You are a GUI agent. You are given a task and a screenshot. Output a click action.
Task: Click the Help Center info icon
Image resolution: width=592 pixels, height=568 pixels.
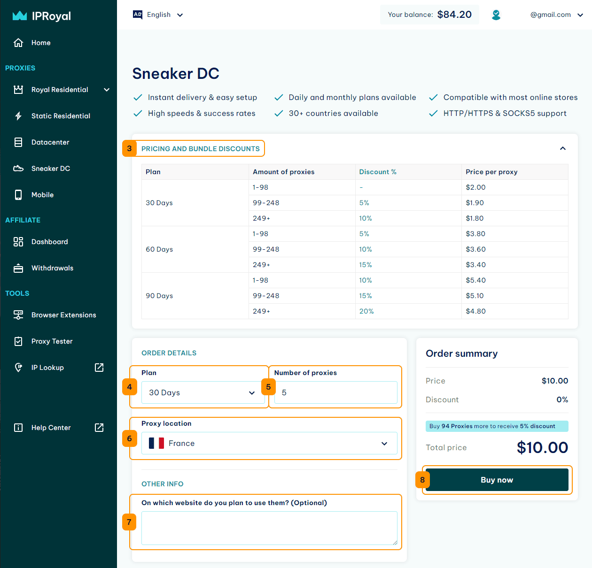tap(18, 428)
